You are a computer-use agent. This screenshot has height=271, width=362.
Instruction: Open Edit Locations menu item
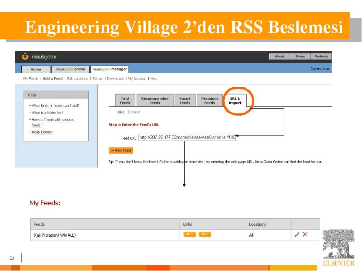[x=77, y=79]
